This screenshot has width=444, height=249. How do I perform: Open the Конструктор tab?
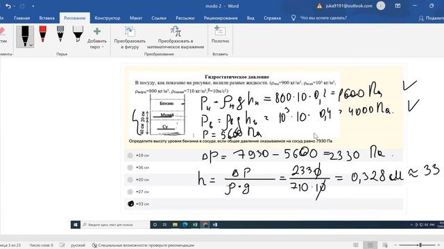108,18
